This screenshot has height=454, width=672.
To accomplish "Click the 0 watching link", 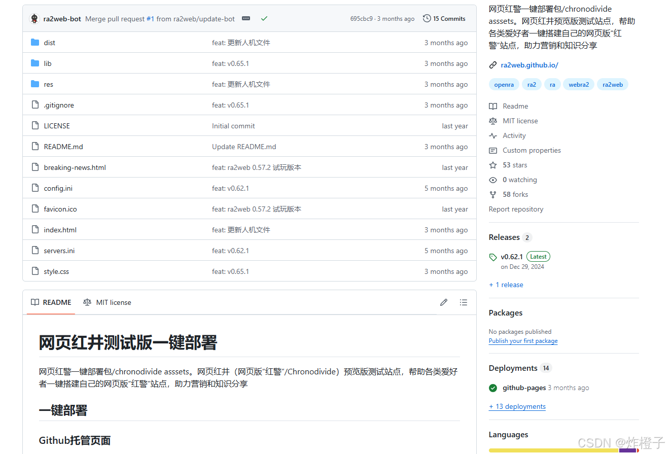I will pyautogui.click(x=513, y=180).
